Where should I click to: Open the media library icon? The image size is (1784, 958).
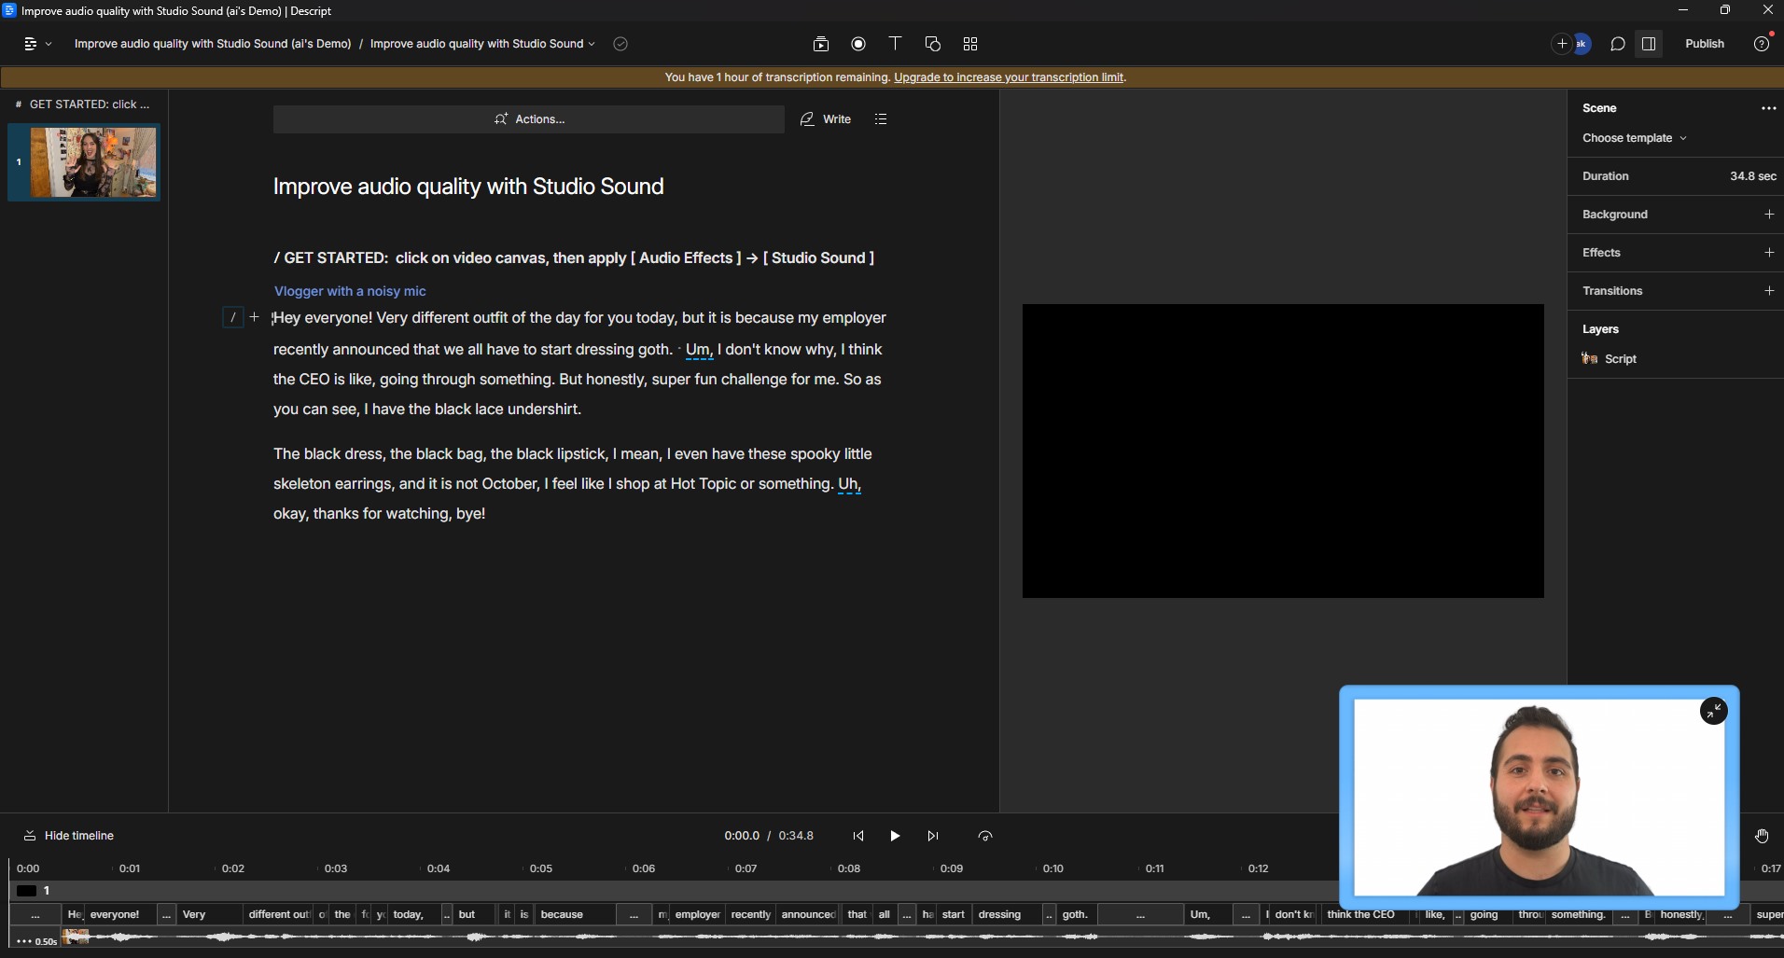[821, 44]
